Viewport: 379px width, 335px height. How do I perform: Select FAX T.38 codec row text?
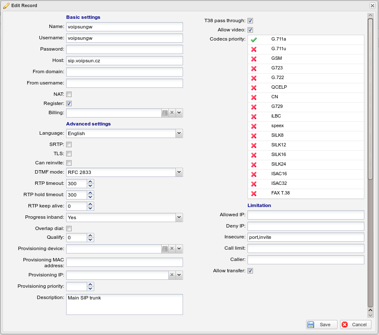click(x=281, y=193)
